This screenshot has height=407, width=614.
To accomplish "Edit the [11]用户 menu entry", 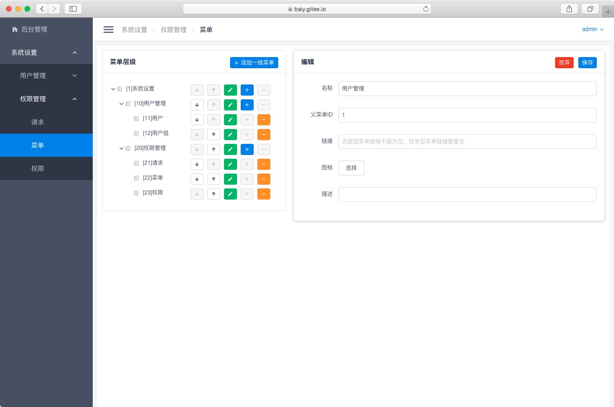I will pyautogui.click(x=230, y=120).
